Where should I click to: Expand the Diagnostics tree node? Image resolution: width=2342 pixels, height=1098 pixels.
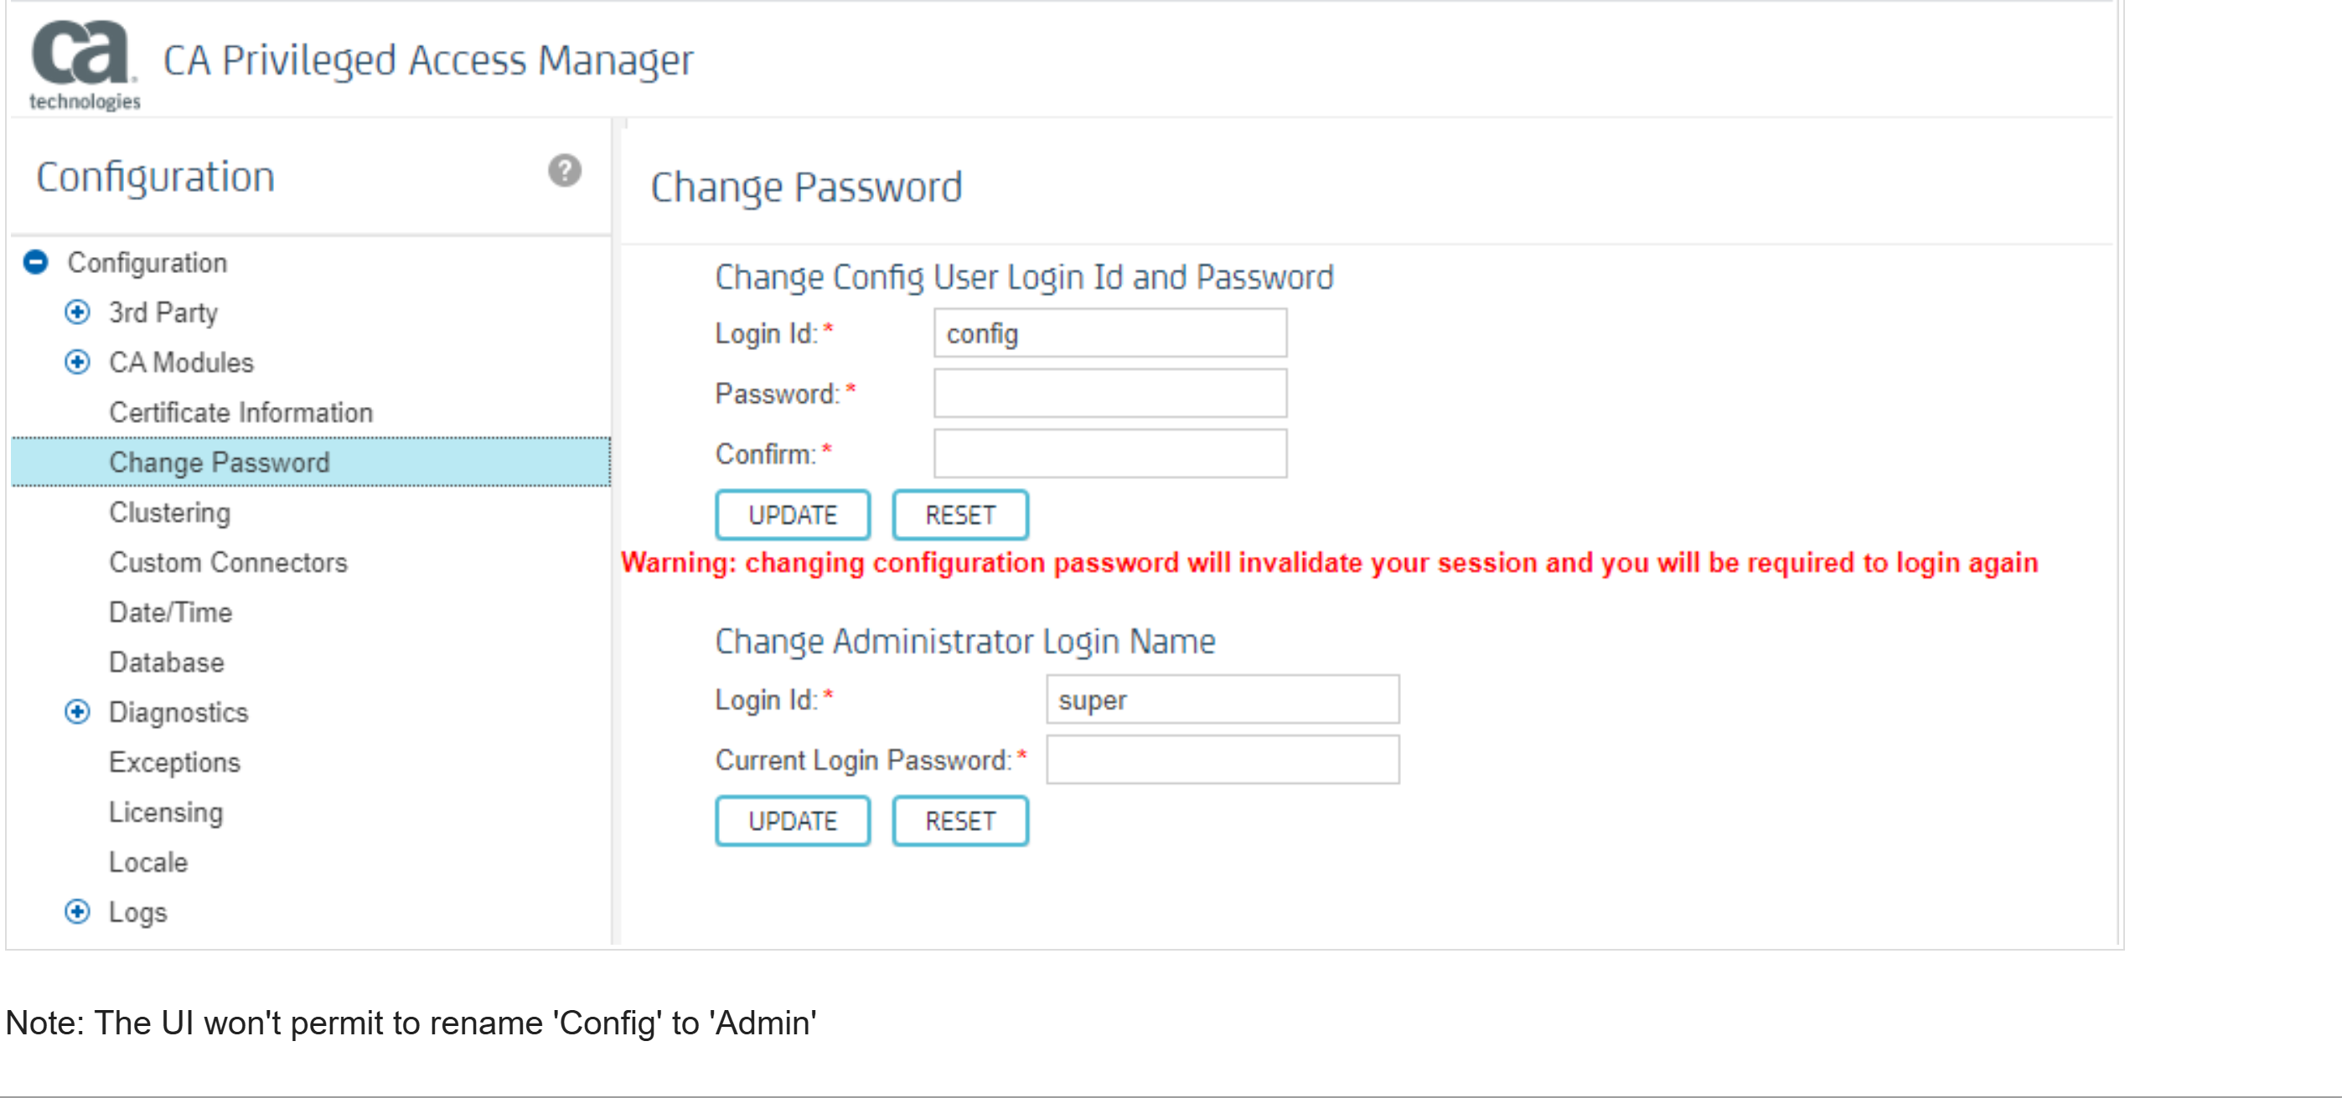(x=77, y=713)
